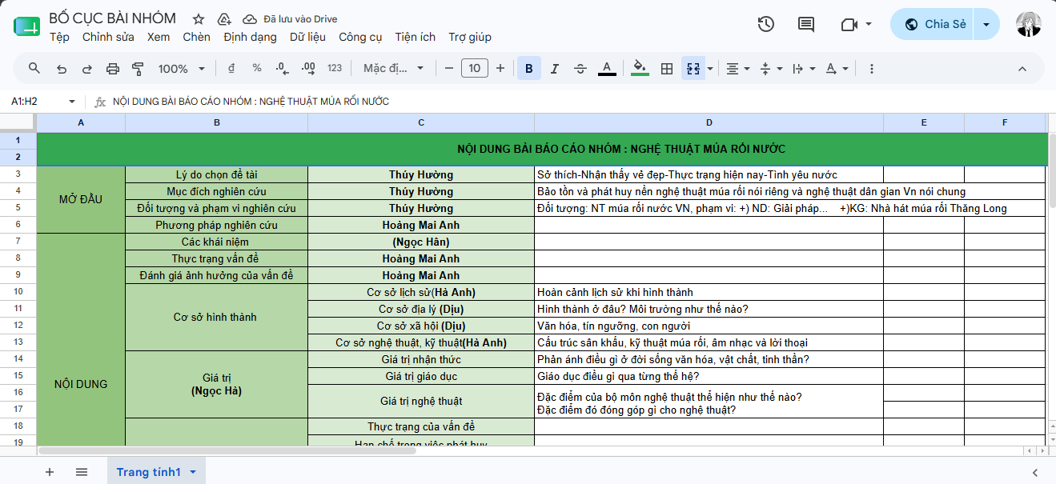Open the borders tool icon
This screenshot has width=1056, height=484.
click(666, 69)
